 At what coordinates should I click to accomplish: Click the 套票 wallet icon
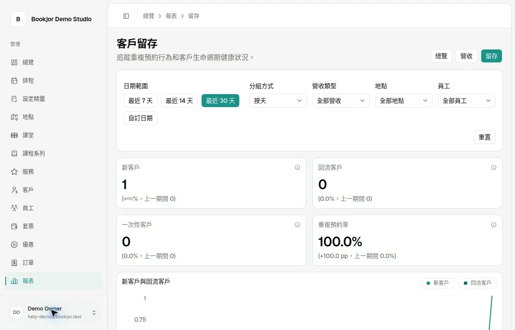pyautogui.click(x=14, y=226)
